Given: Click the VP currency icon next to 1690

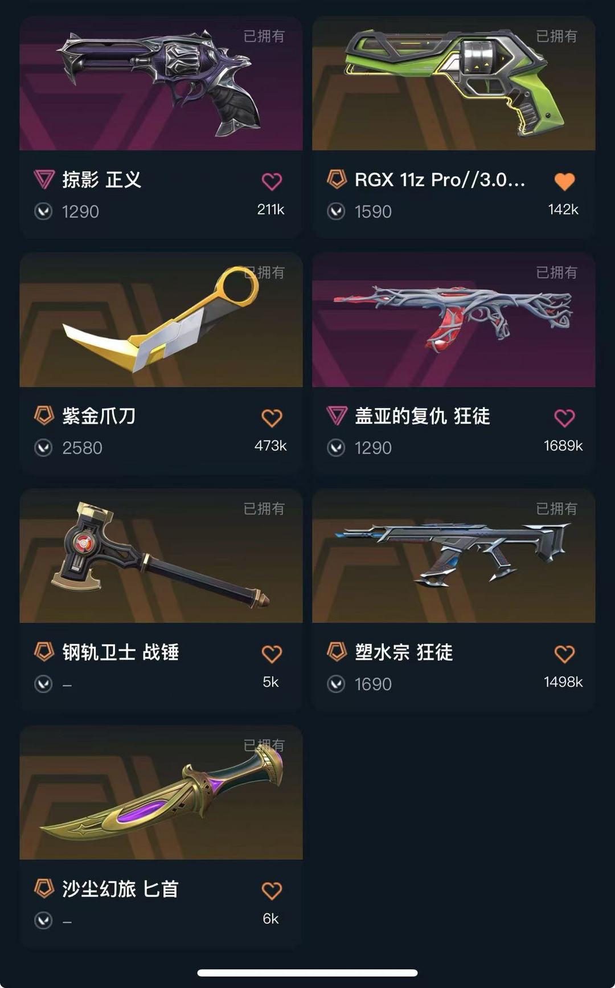Looking at the screenshot, I should click(x=336, y=684).
